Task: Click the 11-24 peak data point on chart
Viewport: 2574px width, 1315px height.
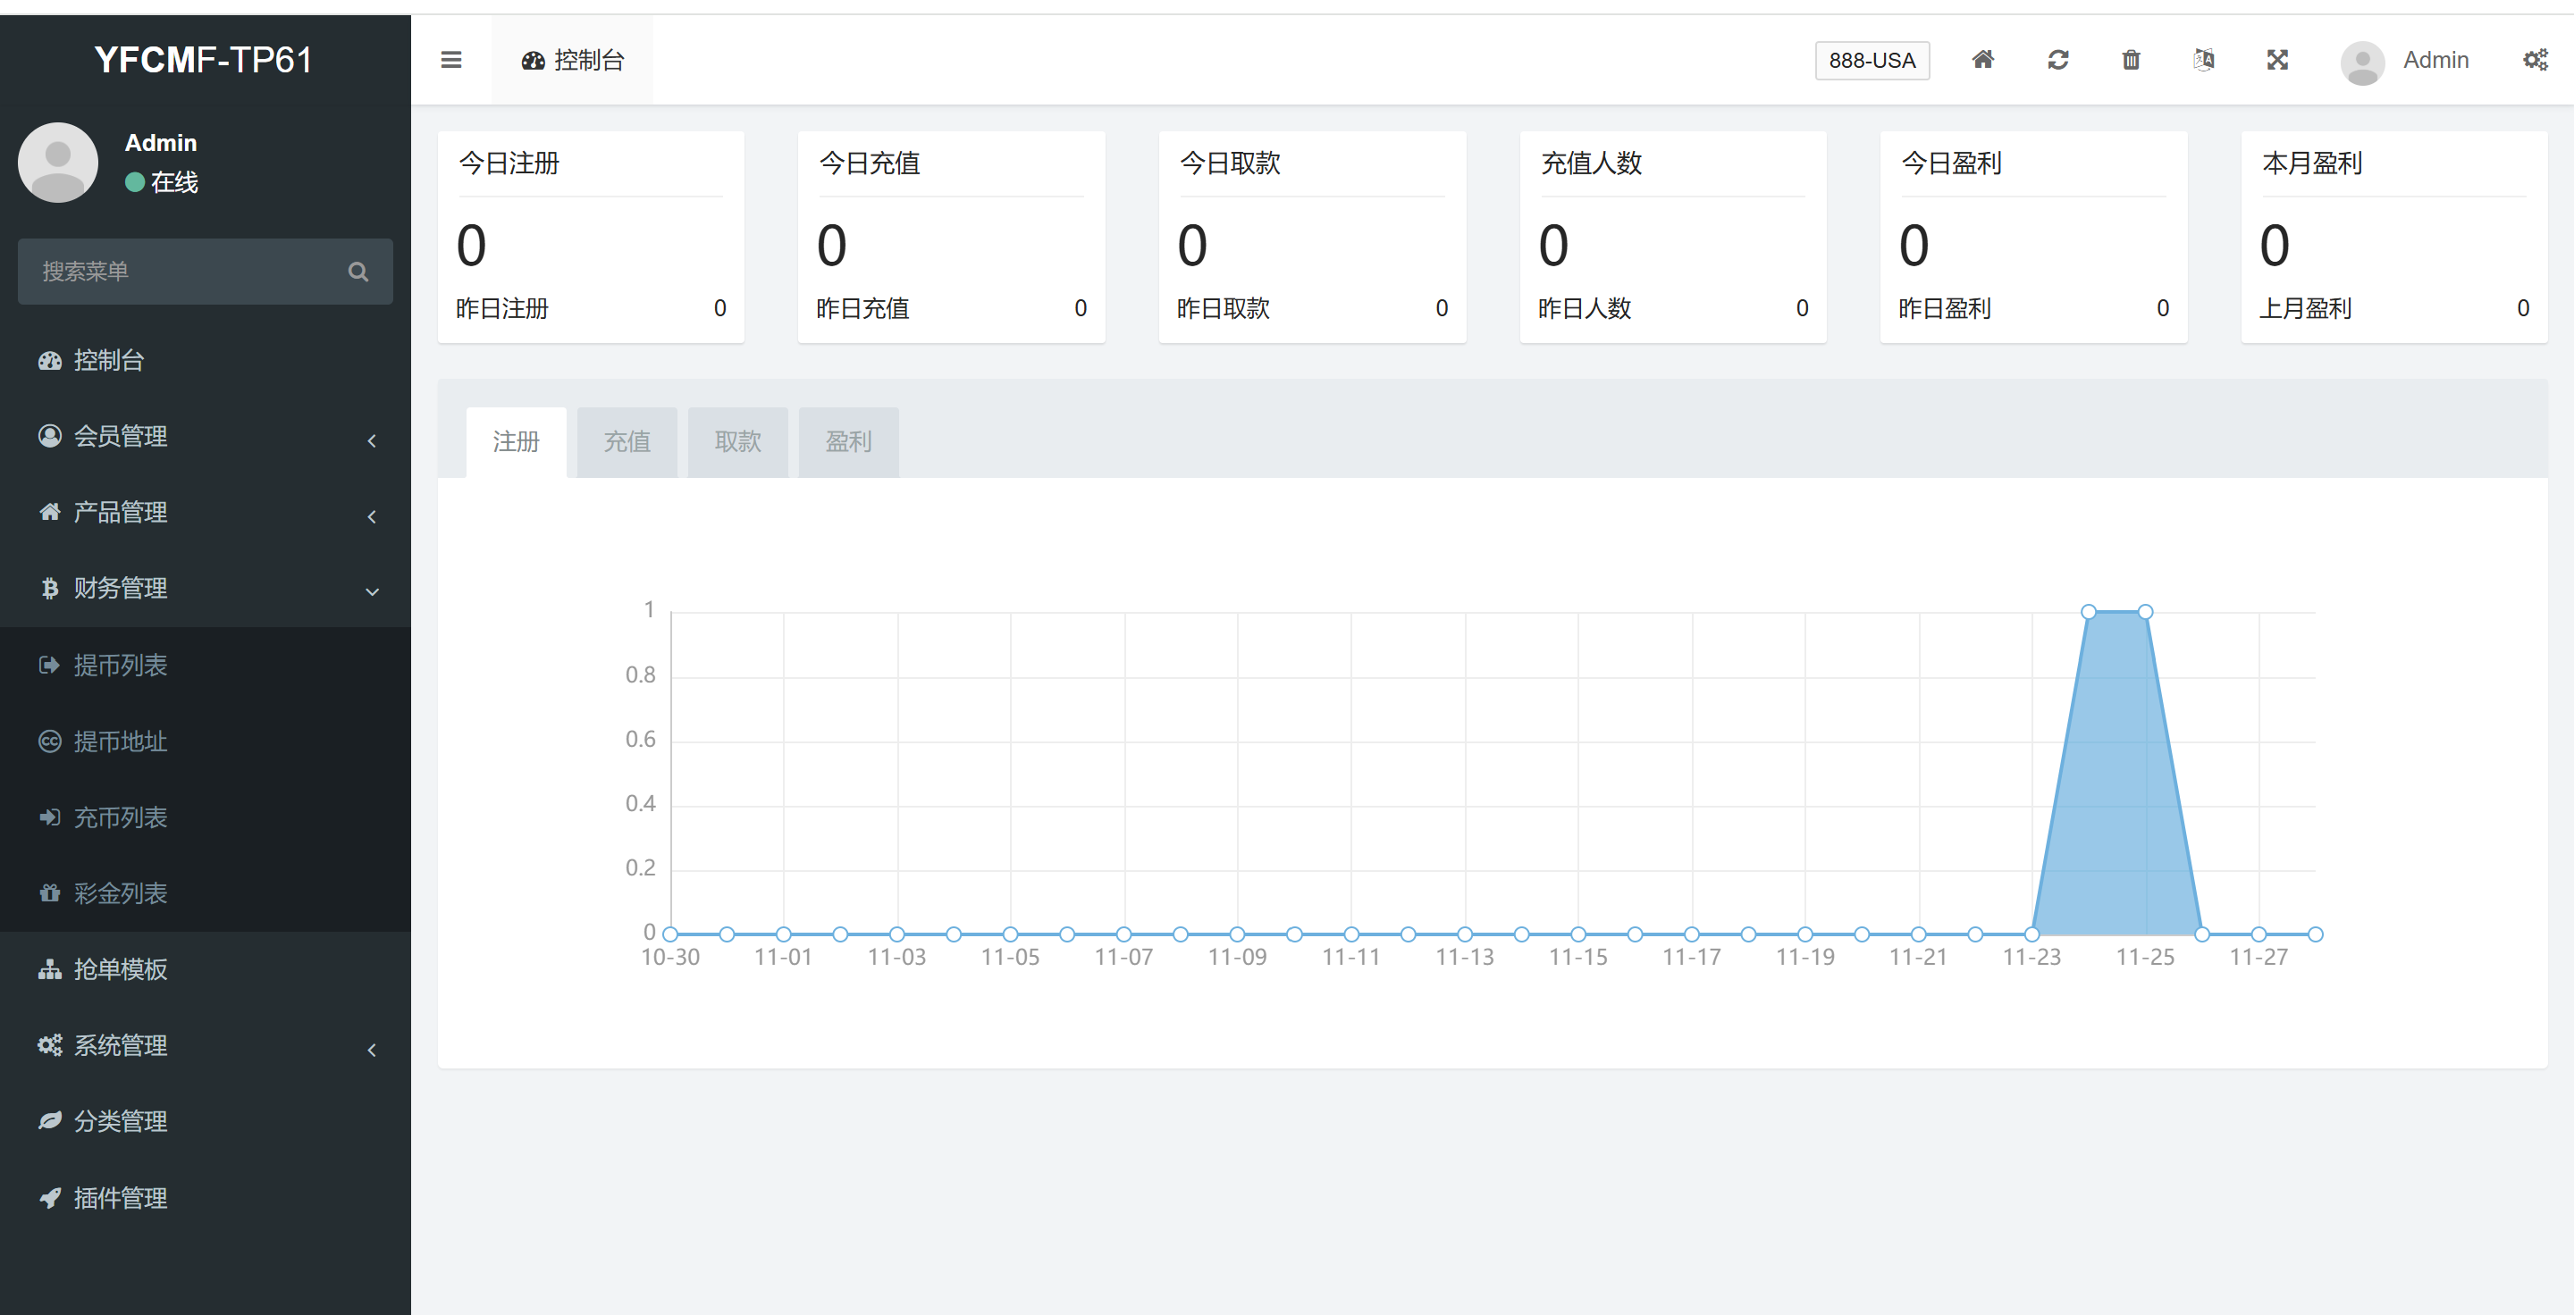Action: pyautogui.click(x=2089, y=611)
